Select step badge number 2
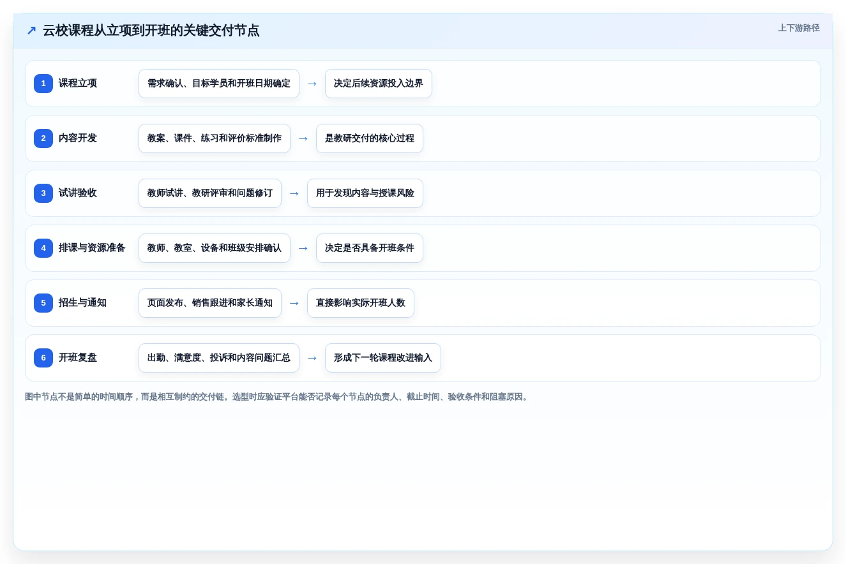 43,138
